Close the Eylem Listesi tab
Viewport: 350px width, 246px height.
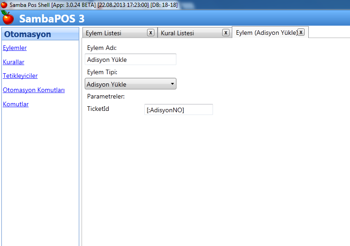pos(150,33)
